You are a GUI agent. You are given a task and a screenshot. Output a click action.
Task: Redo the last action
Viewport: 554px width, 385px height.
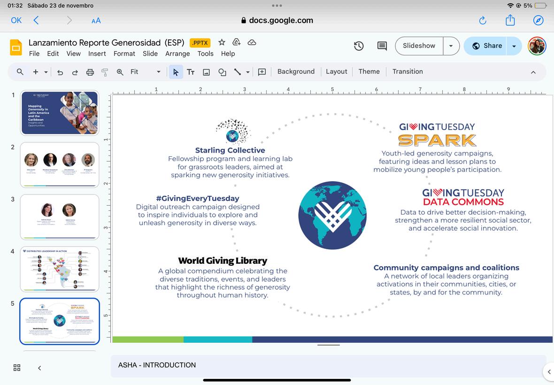75,72
